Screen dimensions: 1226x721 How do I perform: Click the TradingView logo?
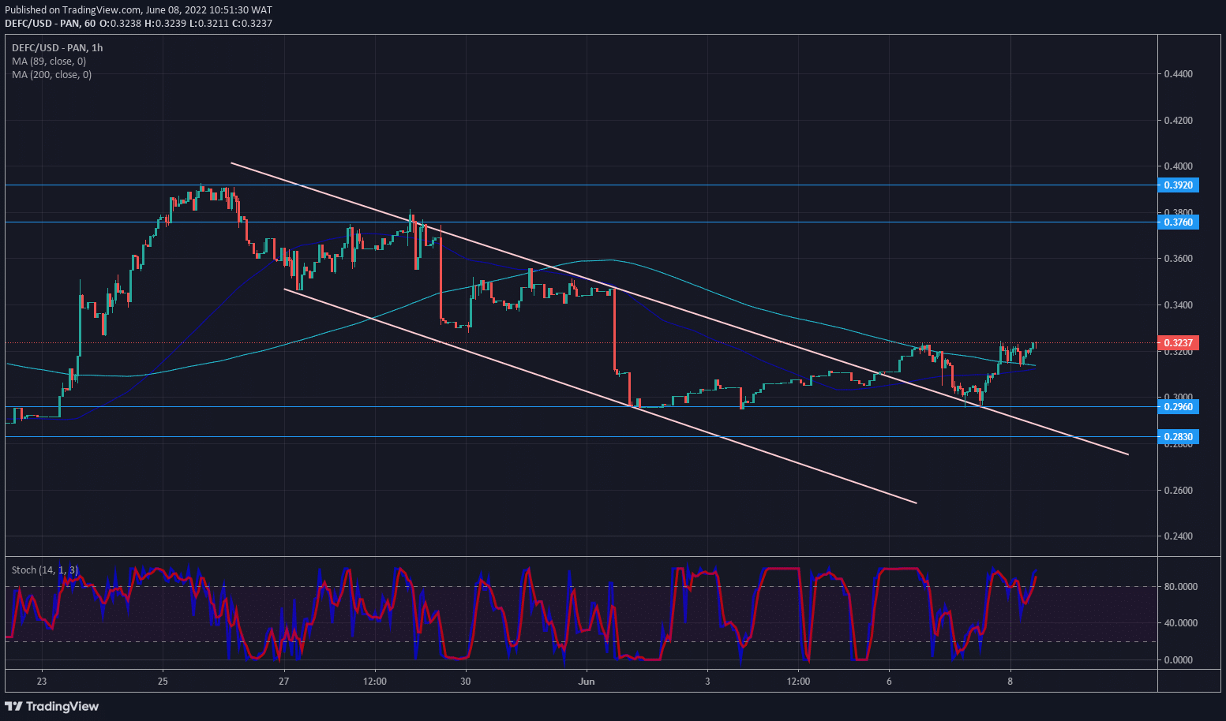(x=53, y=706)
